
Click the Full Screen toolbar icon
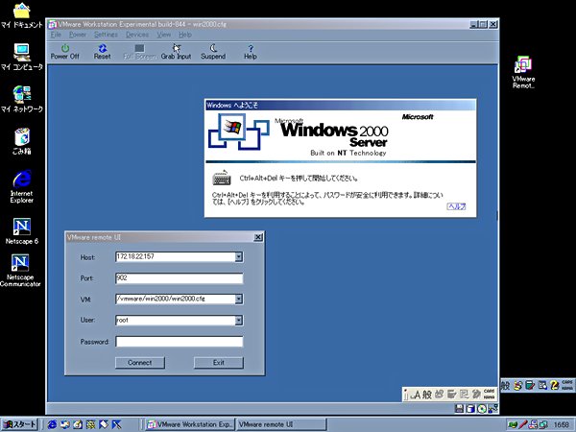[139, 52]
